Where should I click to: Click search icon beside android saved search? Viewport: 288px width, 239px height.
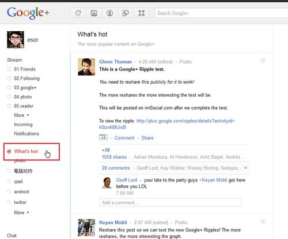point(9,192)
